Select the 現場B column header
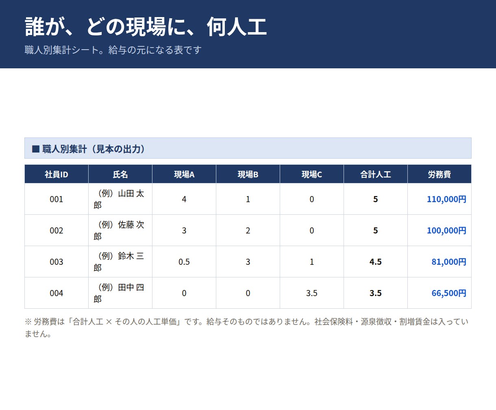This screenshot has height=410, width=496. 248,174
